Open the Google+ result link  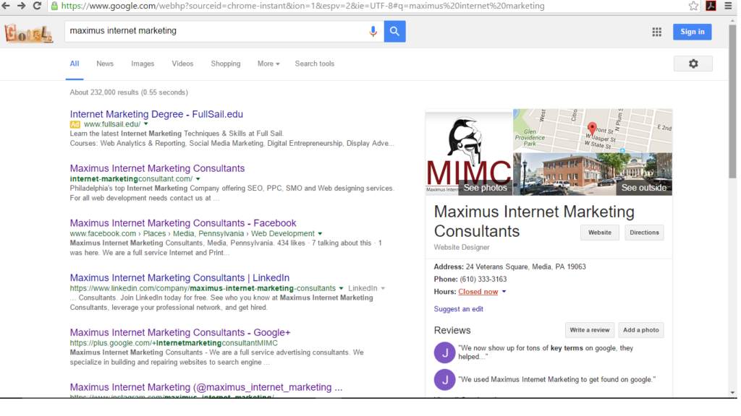[x=180, y=332]
